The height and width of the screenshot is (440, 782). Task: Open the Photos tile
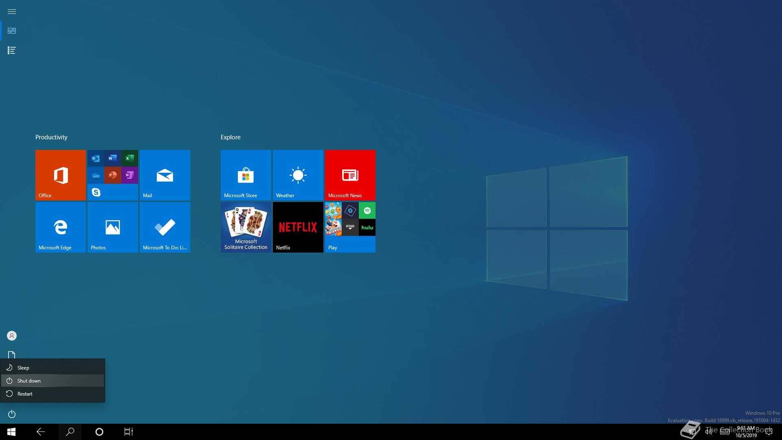point(112,227)
